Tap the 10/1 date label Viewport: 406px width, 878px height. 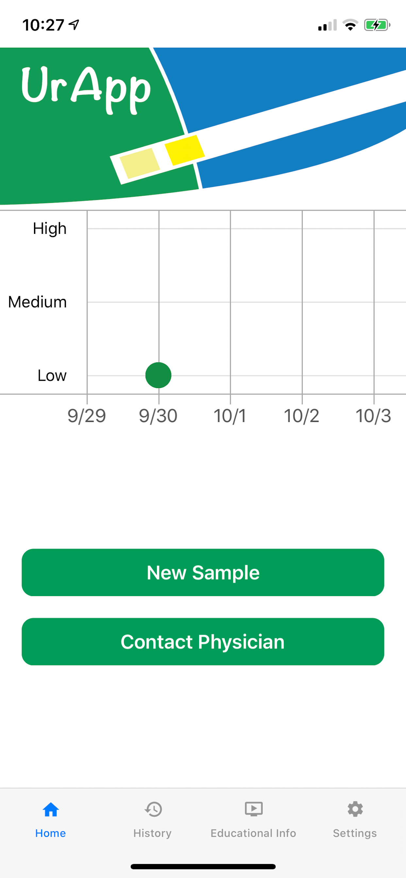pyautogui.click(x=230, y=416)
